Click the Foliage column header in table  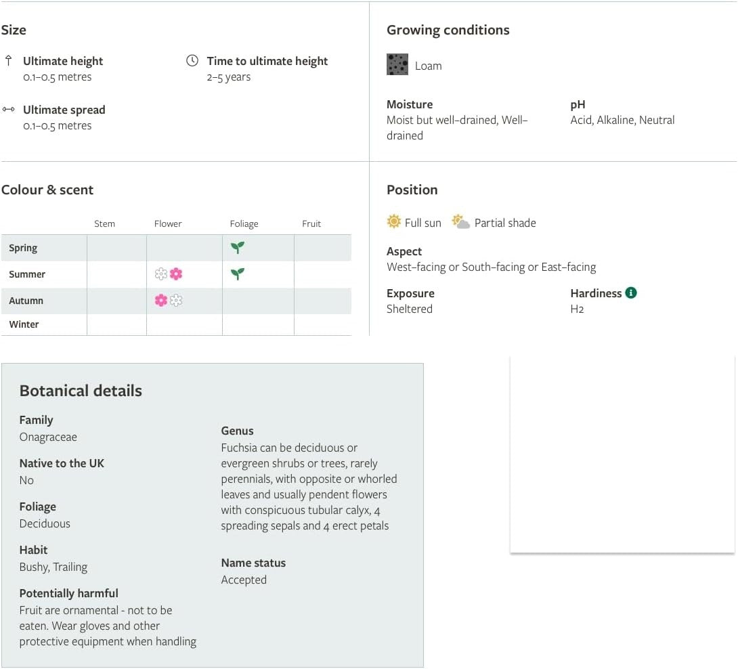[x=244, y=223]
